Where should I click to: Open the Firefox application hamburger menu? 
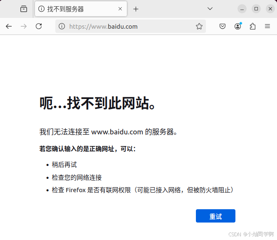(267, 26)
